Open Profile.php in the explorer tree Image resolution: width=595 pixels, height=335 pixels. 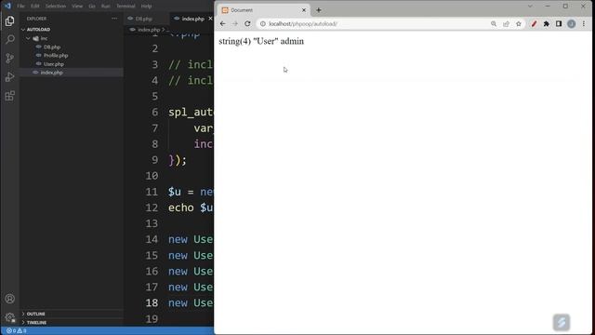coord(56,56)
